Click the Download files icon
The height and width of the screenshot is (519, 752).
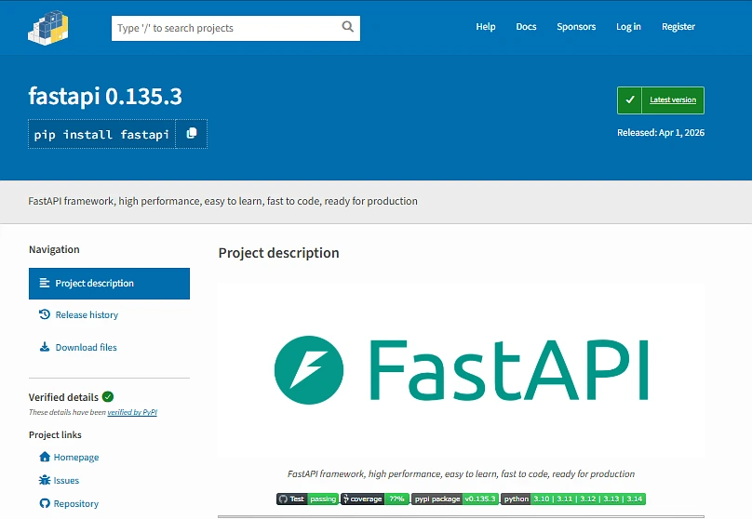click(45, 347)
